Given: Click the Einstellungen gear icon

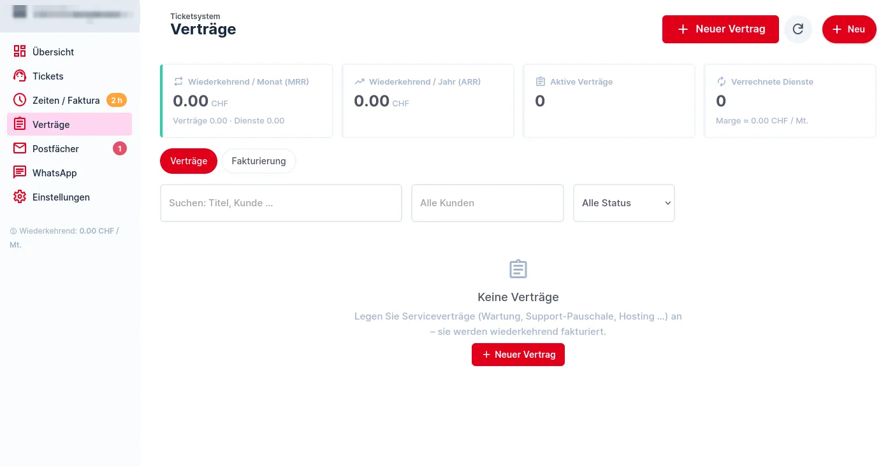Looking at the screenshot, I should coord(20,197).
